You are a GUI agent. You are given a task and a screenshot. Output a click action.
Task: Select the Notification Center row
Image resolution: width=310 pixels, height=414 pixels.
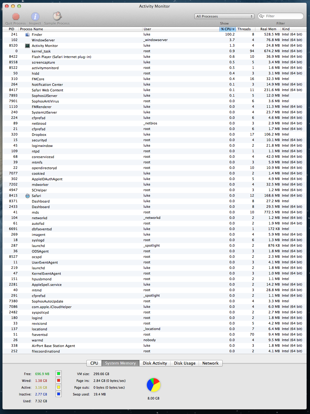[155, 85]
